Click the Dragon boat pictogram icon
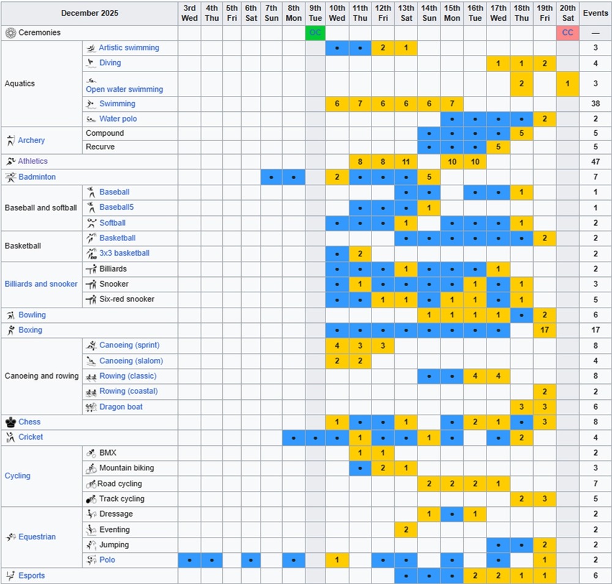 [x=91, y=407]
